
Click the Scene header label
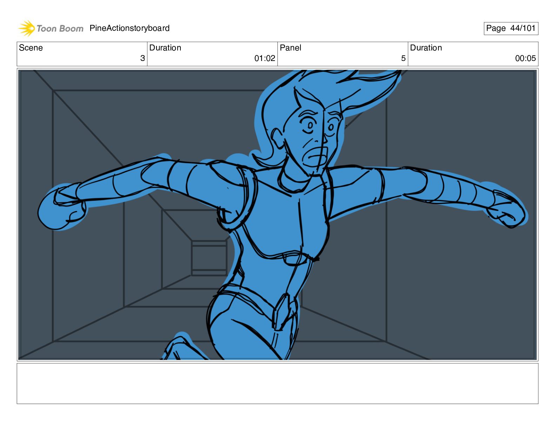(x=31, y=48)
